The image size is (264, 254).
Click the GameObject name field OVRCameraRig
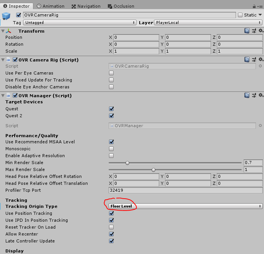pyautogui.click(x=129, y=15)
